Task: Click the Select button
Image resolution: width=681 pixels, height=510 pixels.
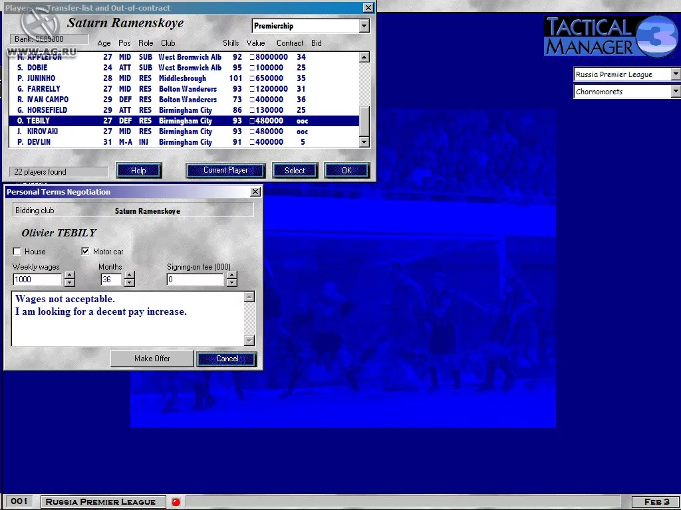Action: click(x=295, y=171)
